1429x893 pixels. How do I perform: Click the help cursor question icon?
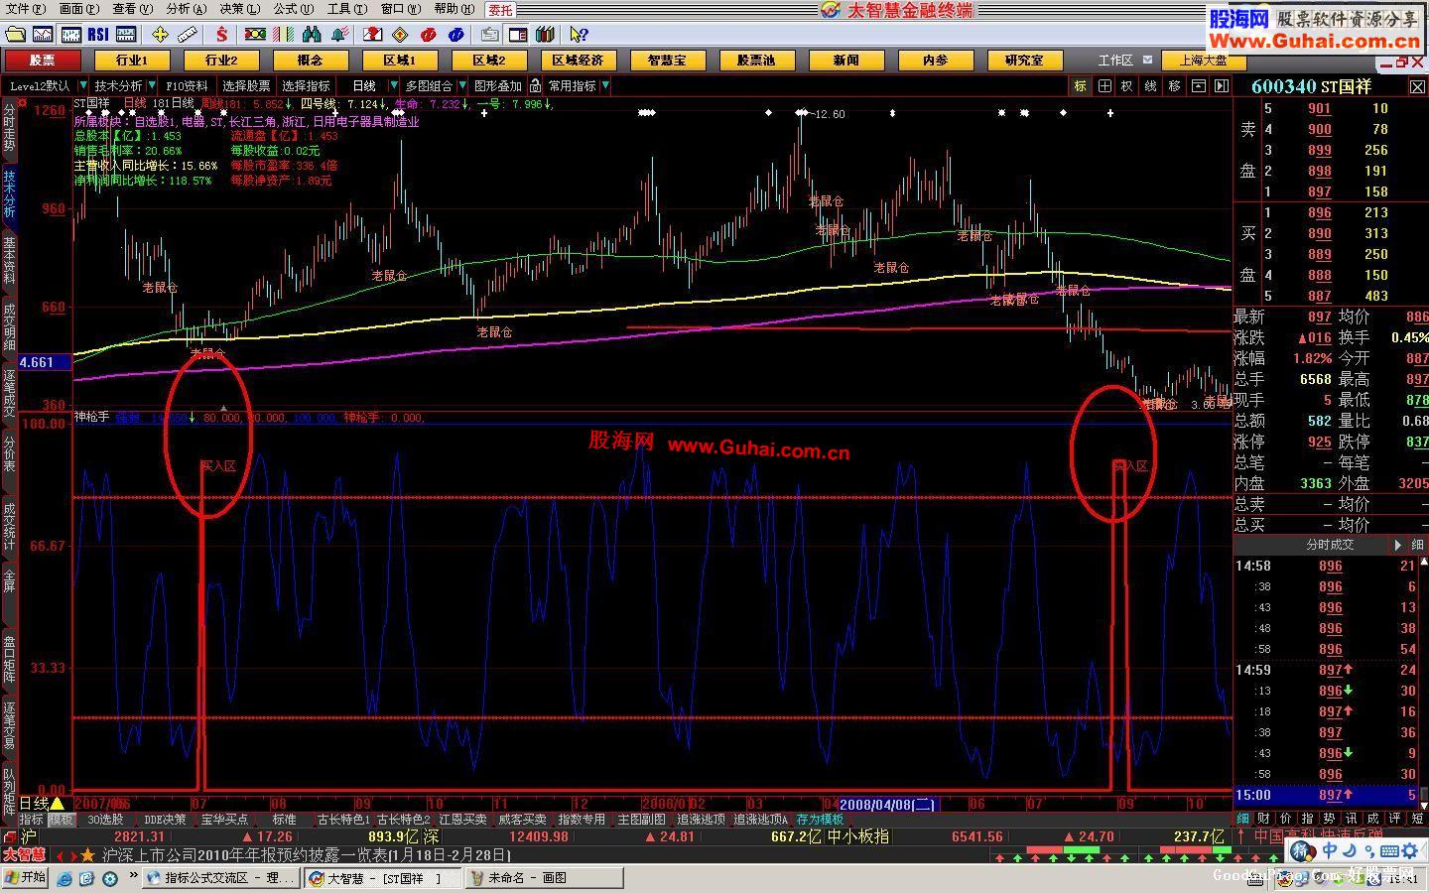point(579,35)
